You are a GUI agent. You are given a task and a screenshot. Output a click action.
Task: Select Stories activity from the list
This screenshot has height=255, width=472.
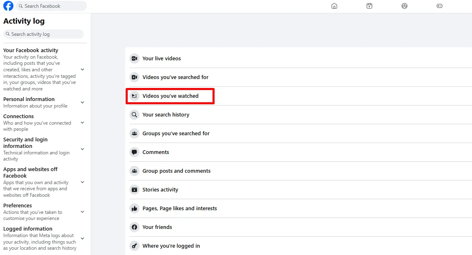click(160, 189)
